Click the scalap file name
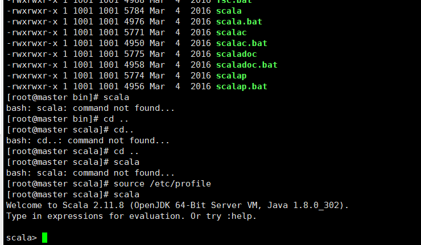The height and width of the screenshot is (245, 421). click(231, 76)
